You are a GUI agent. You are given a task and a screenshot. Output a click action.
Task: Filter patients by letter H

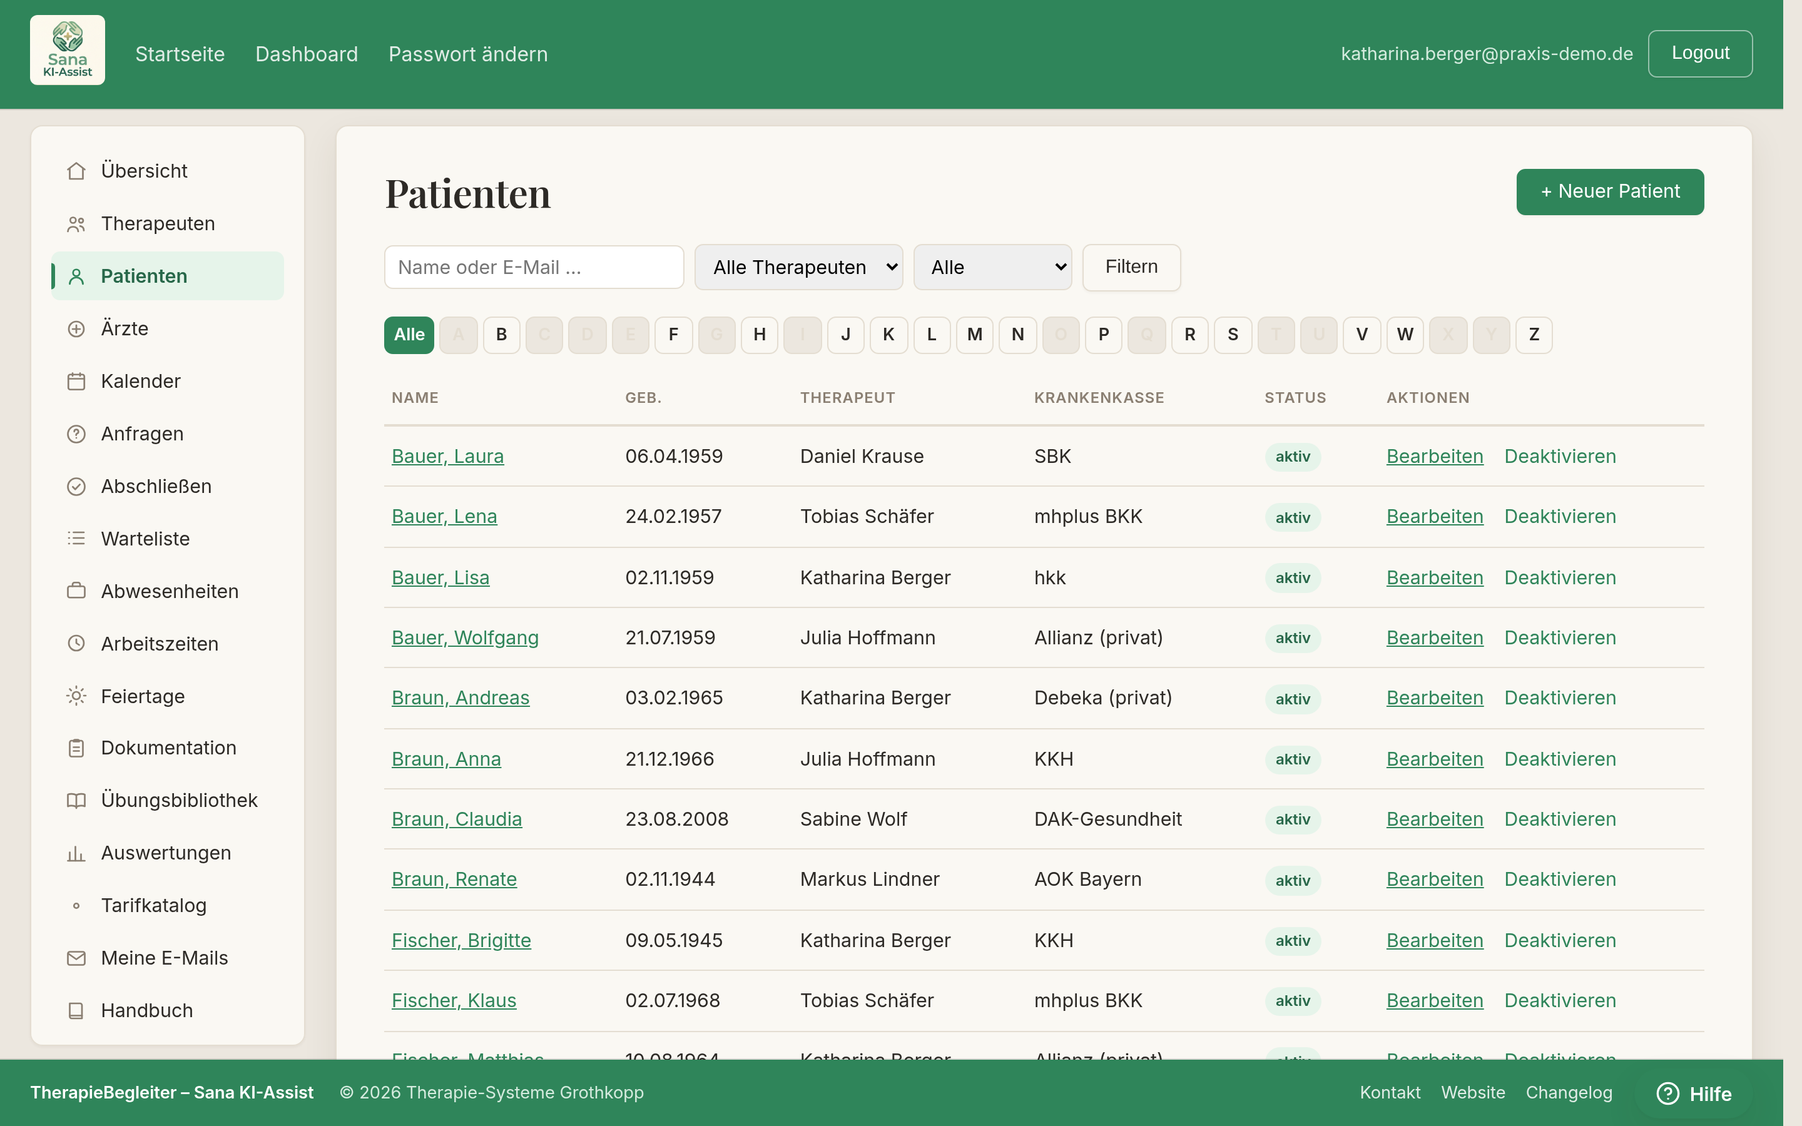point(760,335)
